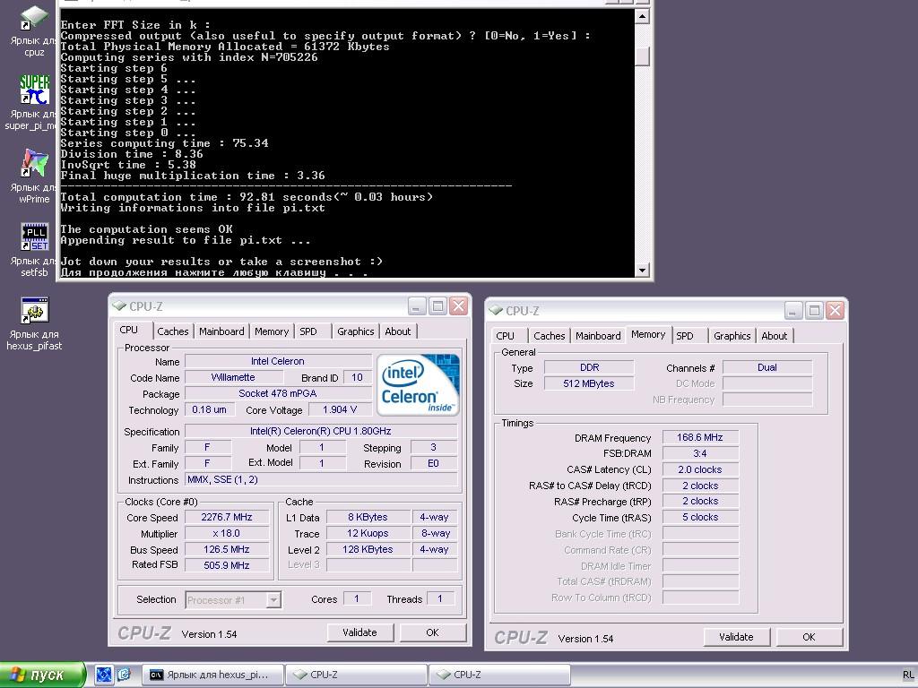Click the first quick launch icon in taskbar

104,675
